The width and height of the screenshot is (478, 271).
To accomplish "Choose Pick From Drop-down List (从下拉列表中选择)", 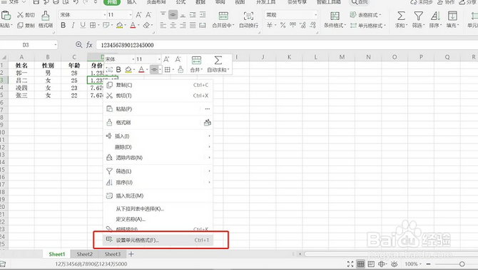I will [158, 209].
